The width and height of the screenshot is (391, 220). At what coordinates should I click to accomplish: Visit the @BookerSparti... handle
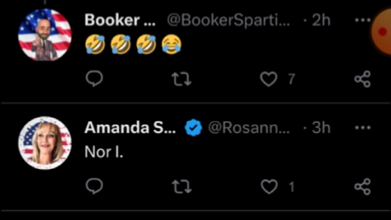click(228, 20)
